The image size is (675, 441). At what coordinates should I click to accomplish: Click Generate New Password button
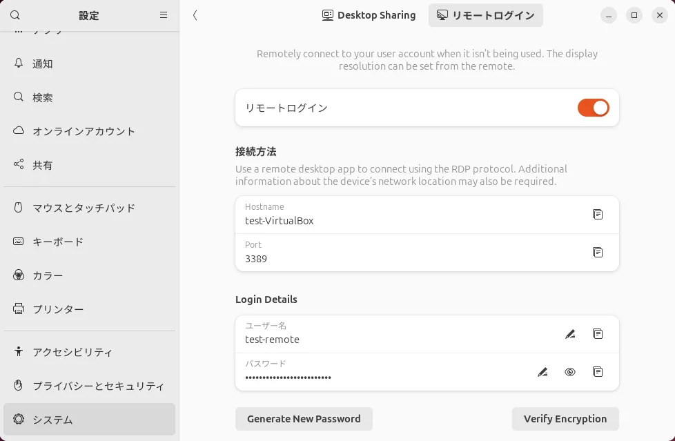click(304, 419)
